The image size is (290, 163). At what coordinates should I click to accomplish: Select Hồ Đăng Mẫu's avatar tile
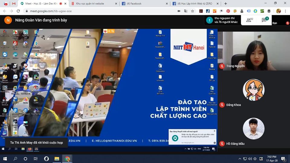254,129
